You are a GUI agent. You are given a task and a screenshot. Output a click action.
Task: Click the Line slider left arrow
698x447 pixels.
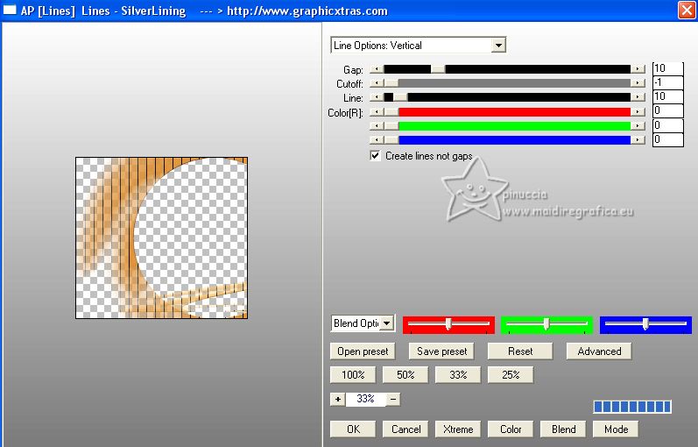tap(377, 97)
